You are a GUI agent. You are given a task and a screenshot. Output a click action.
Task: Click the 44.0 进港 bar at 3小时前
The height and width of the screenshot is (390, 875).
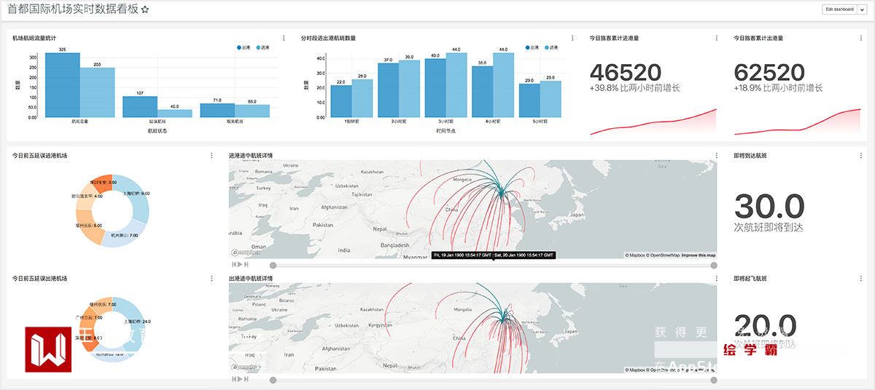[456, 84]
